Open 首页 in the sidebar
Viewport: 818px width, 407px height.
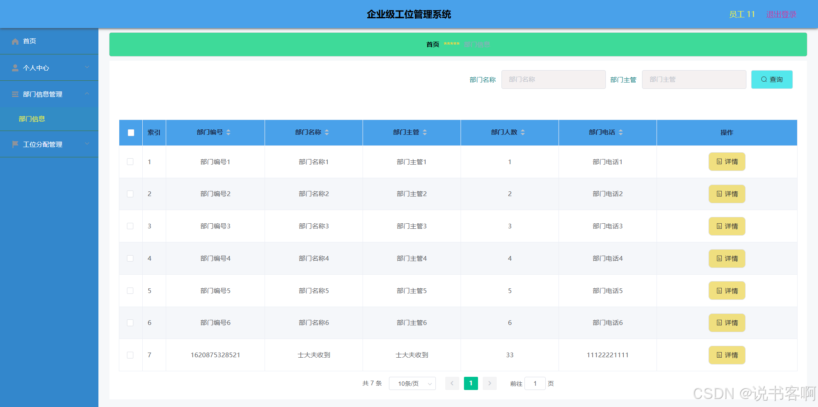[x=49, y=41]
